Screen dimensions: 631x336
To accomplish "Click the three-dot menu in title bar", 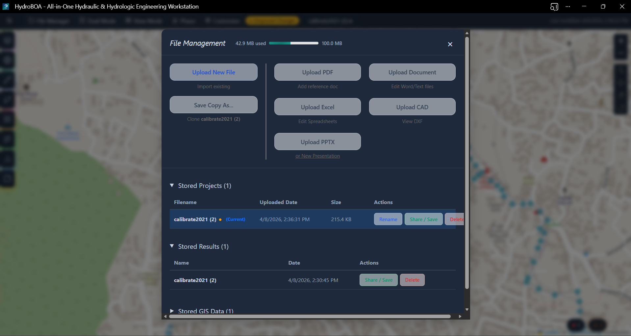I will [x=568, y=7].
